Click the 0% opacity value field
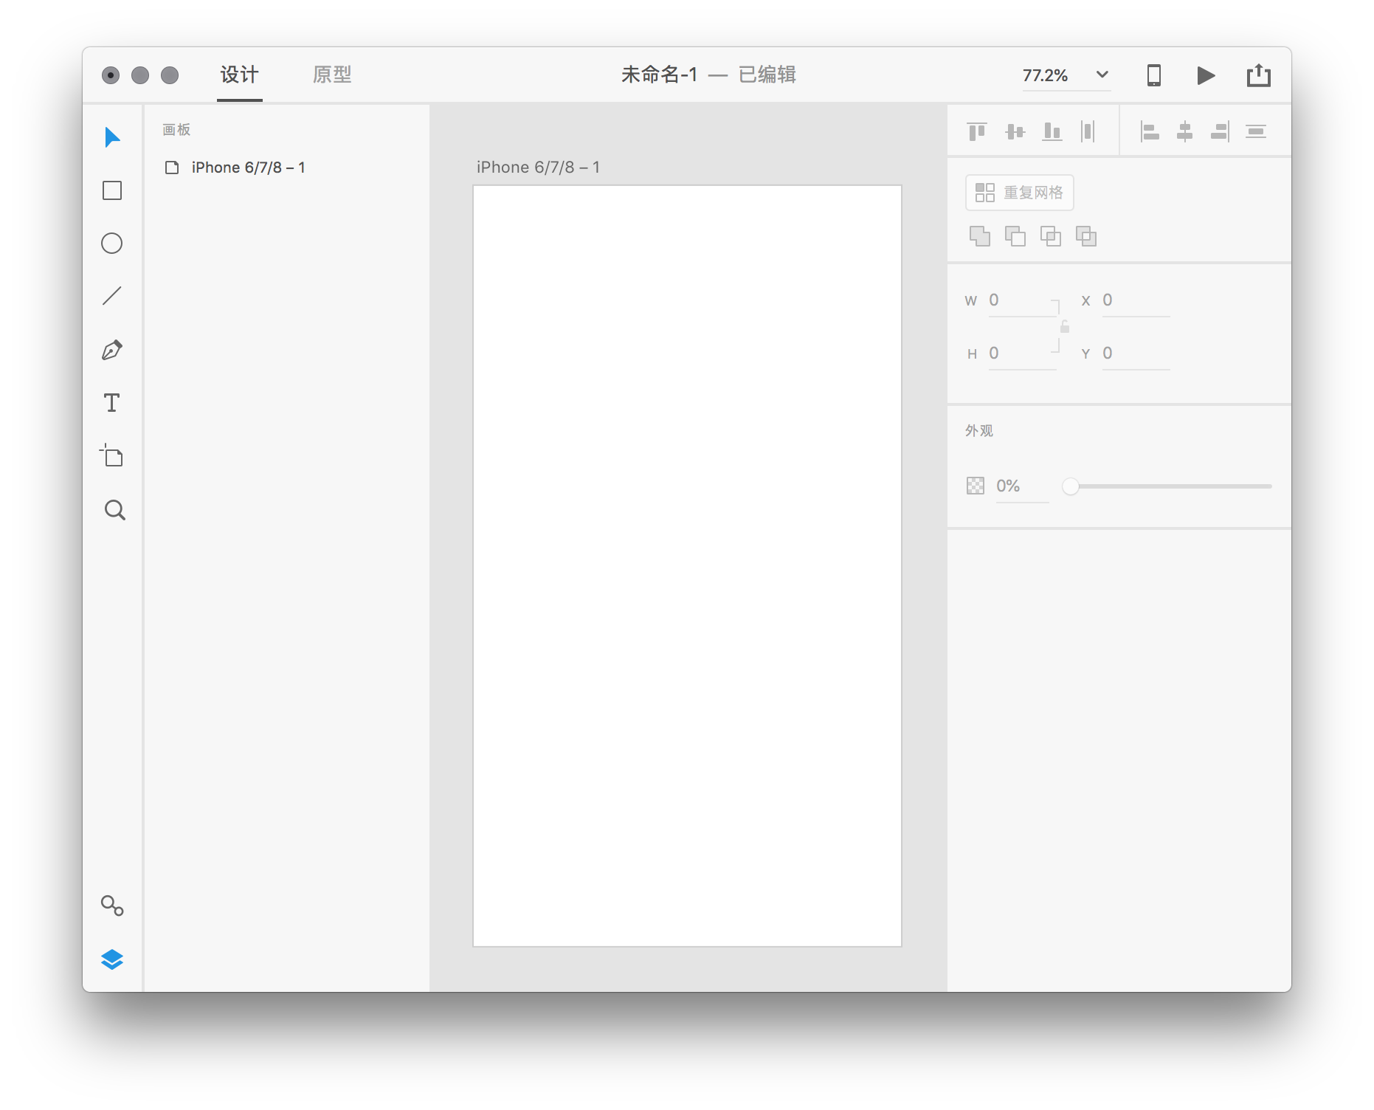Screen dimensions: 1374x1110 tap(1022, 486)
